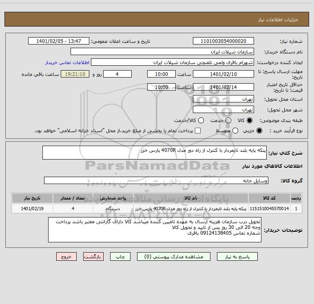Tick the اسناد خزانه اسلامی payment checkbox
The width and height of the screenshot is (314, 304).
[x=198, y=131]
